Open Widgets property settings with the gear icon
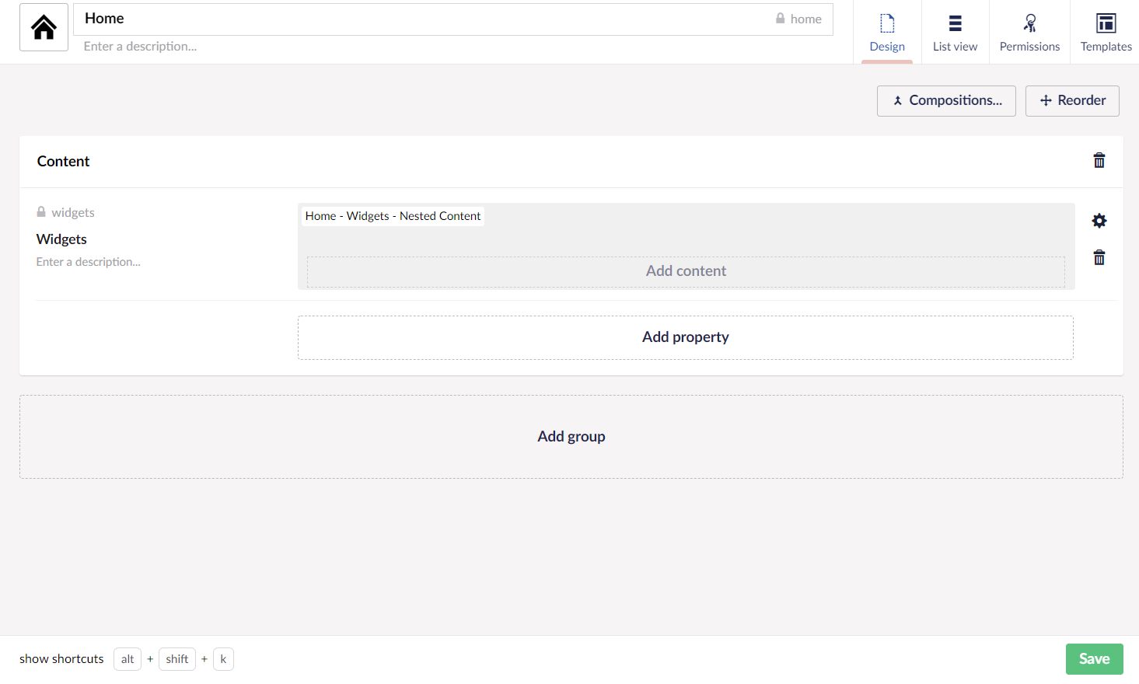This screenshot has height=684, width=1139. (x=1099, y=221)
